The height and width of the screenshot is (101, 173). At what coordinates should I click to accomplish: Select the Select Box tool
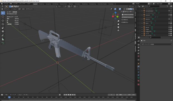pyautogui.click(x=3, y=13)
